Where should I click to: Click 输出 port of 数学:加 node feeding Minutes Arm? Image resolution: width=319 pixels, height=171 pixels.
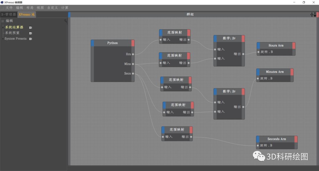click(243, 107)
